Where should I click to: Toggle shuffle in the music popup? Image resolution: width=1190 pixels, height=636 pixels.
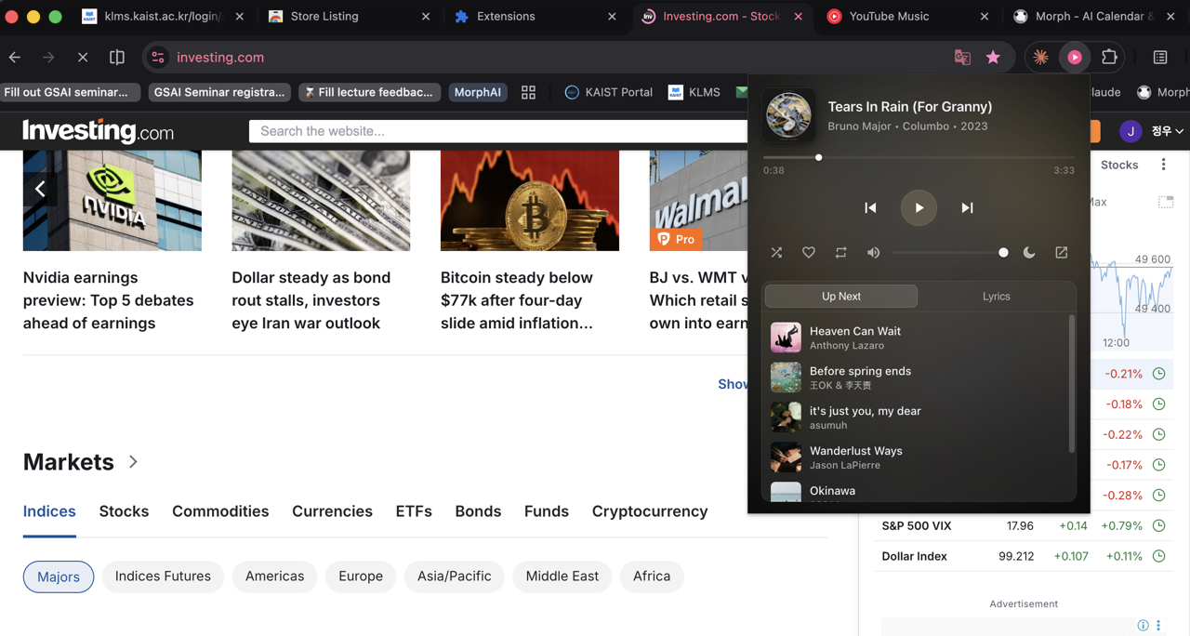click(776, 253)
